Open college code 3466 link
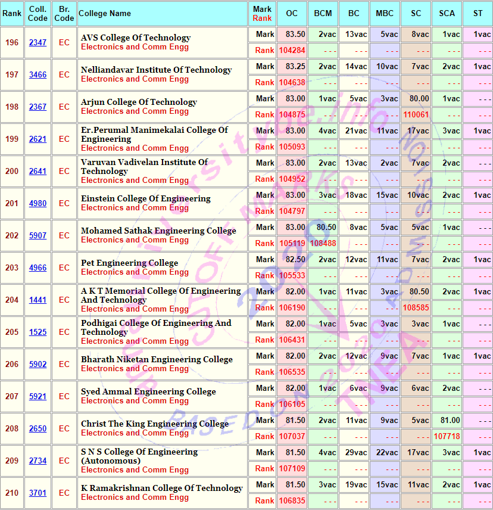The width and height of the screenshot is (493, 510). pyautogui.click(x=38, y=74)
